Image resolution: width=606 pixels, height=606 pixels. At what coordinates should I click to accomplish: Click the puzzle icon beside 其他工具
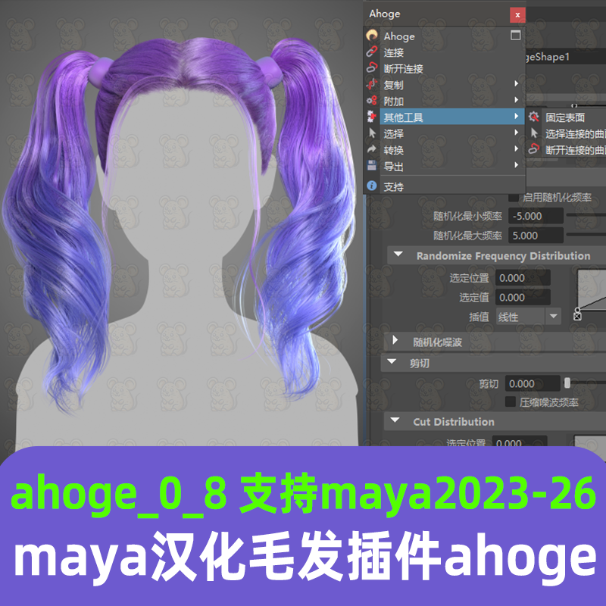[x=372, y=117]
